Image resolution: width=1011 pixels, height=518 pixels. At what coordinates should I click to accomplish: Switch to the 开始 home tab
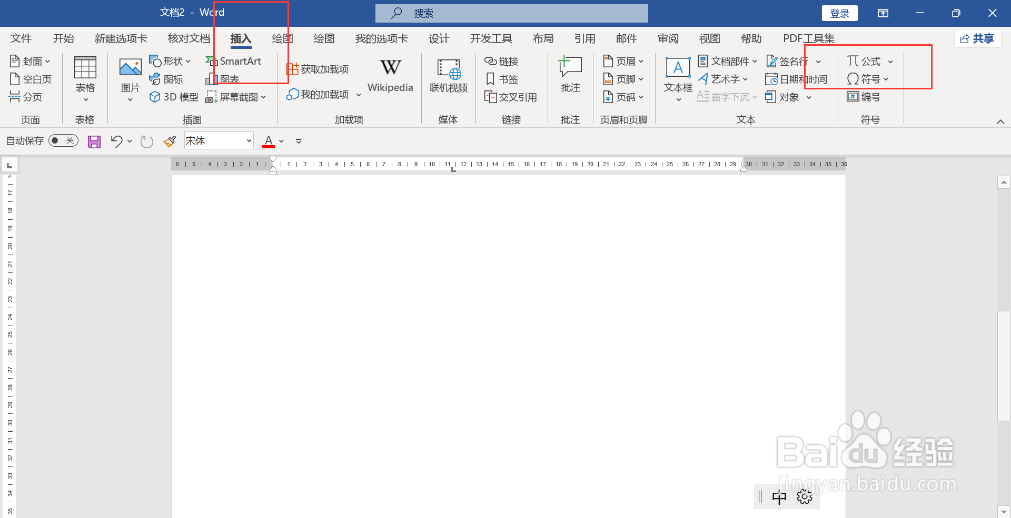(x=64, y=38)
